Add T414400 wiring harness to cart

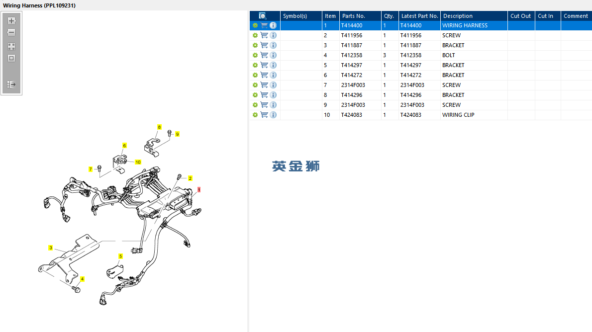(264, 25)
